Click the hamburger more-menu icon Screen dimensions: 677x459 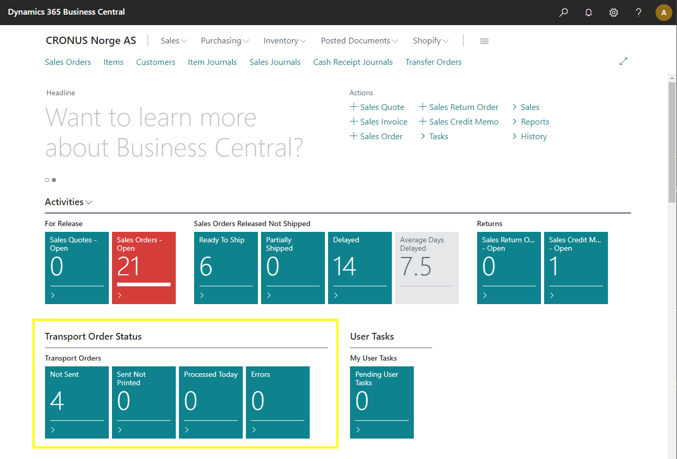pos(484,41)
